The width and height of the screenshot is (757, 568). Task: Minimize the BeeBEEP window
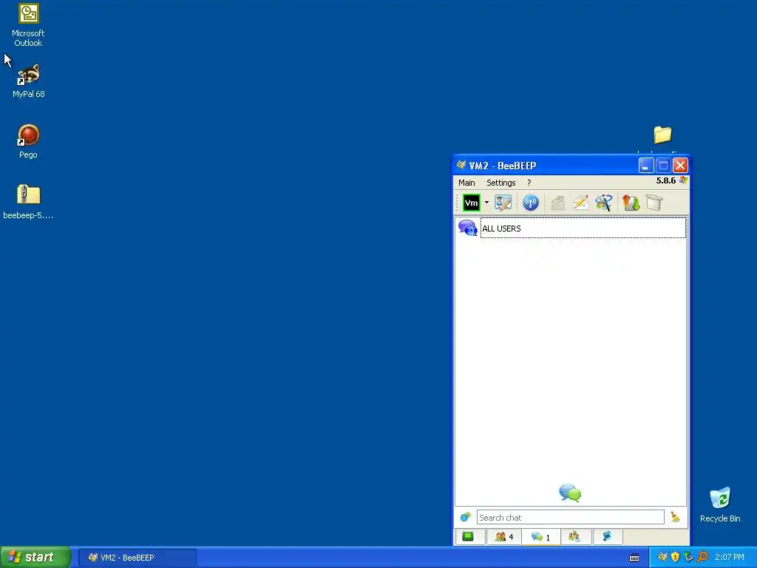point(646,166)
